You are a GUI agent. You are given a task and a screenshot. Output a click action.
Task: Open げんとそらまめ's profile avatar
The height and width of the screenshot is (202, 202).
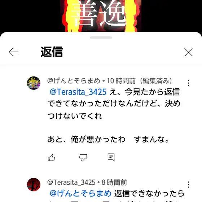34,83
